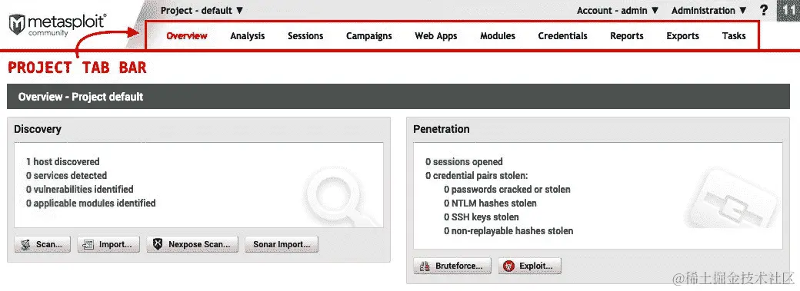Click the Sonar Import button
Viewport: 800px width, 291px height.
(282, 244)
